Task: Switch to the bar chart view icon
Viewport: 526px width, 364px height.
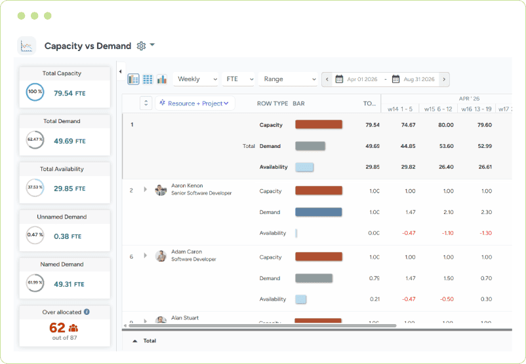Action: point(162,79)
